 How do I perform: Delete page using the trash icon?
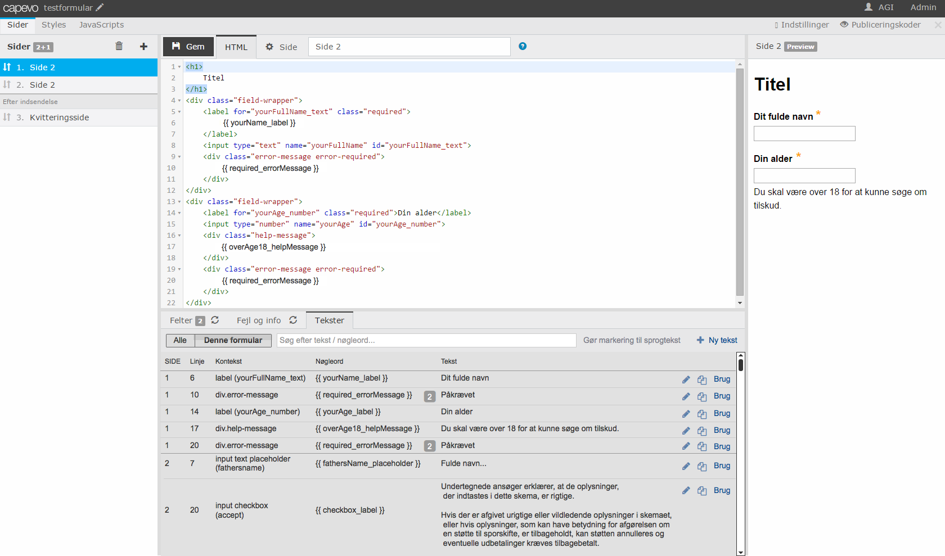[119, 46]
